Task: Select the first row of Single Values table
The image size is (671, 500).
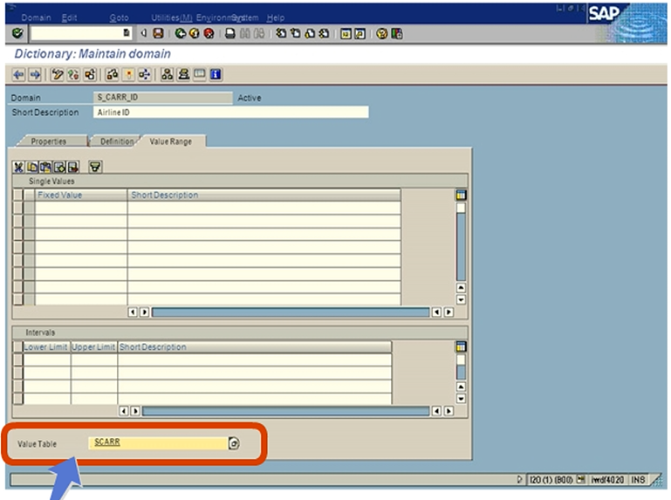Action: 17,208
